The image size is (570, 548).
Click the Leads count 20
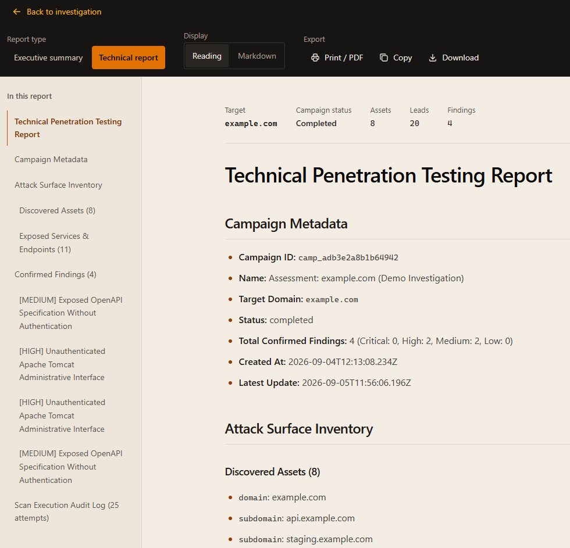[x=414, y=123]
